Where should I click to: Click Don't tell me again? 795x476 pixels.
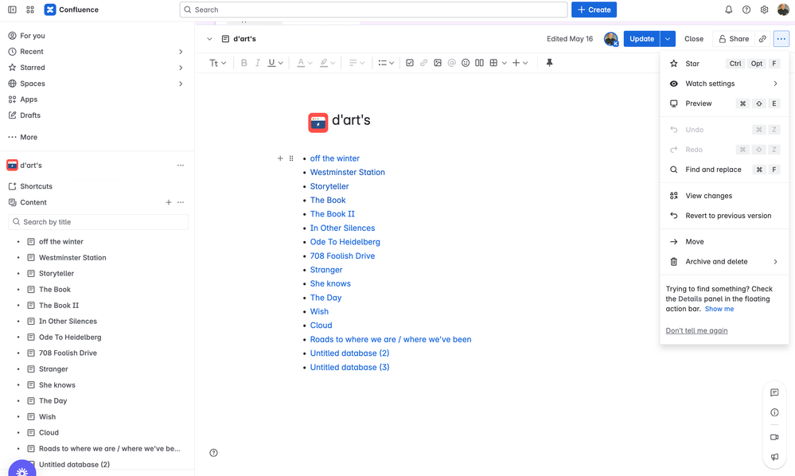[x=696, y=330]
